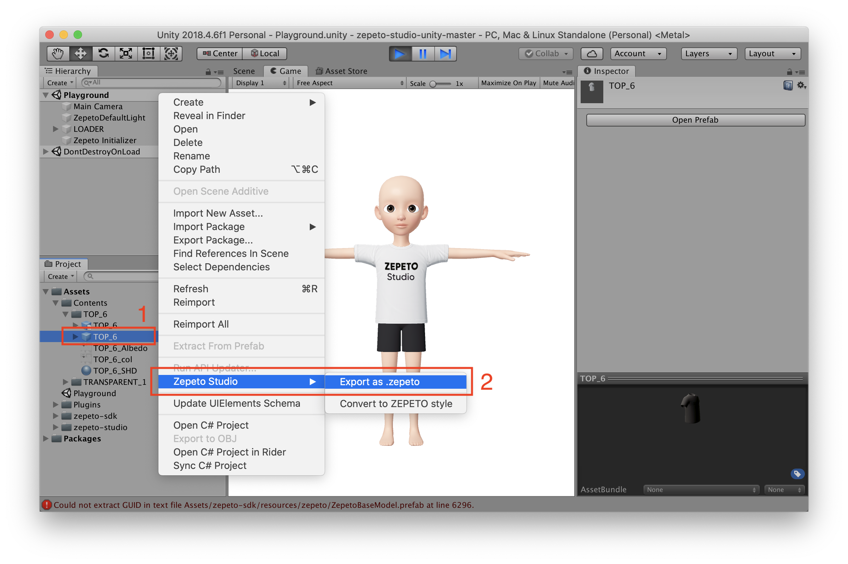Expand DontDestroyOnLoad scene
This screenshot has width=848, height=564.
[x=46, y=152]
